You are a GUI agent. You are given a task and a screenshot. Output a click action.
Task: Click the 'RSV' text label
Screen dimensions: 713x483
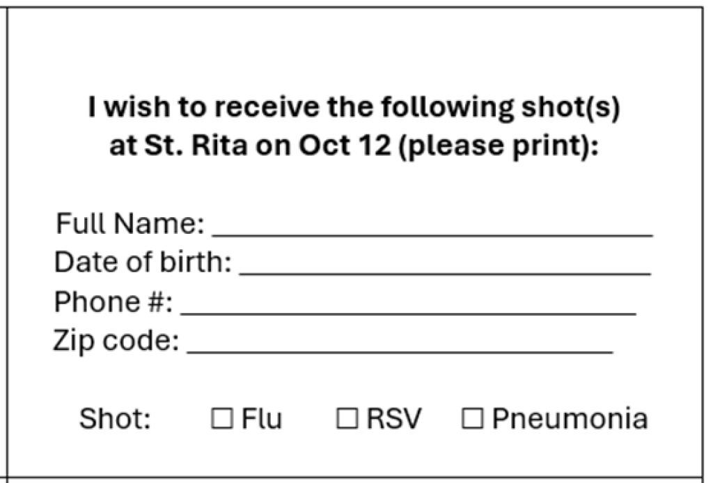(x=394, y=418)
